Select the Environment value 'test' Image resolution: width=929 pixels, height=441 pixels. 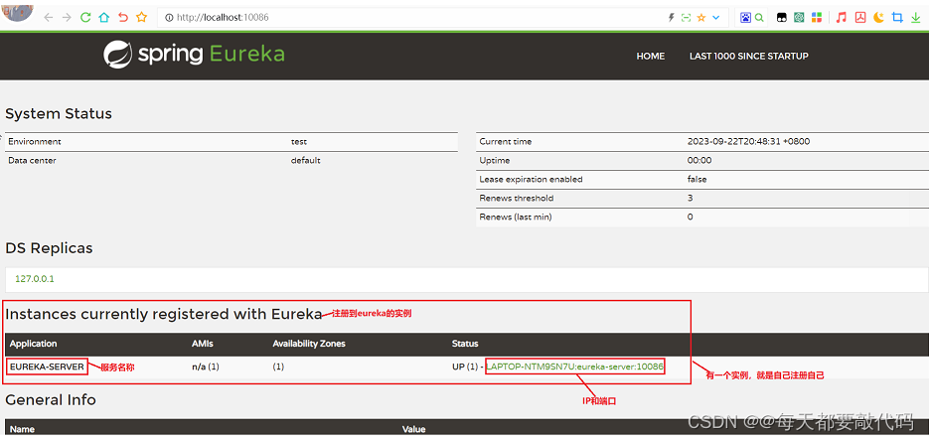(299, 142)
